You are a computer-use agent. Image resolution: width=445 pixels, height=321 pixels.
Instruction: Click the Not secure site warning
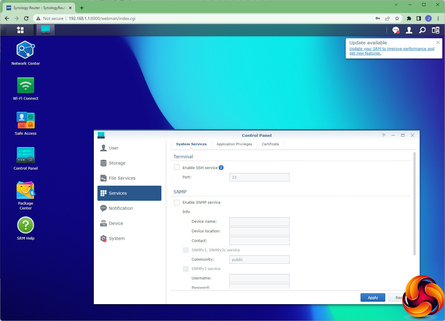[x=50, y=18]
